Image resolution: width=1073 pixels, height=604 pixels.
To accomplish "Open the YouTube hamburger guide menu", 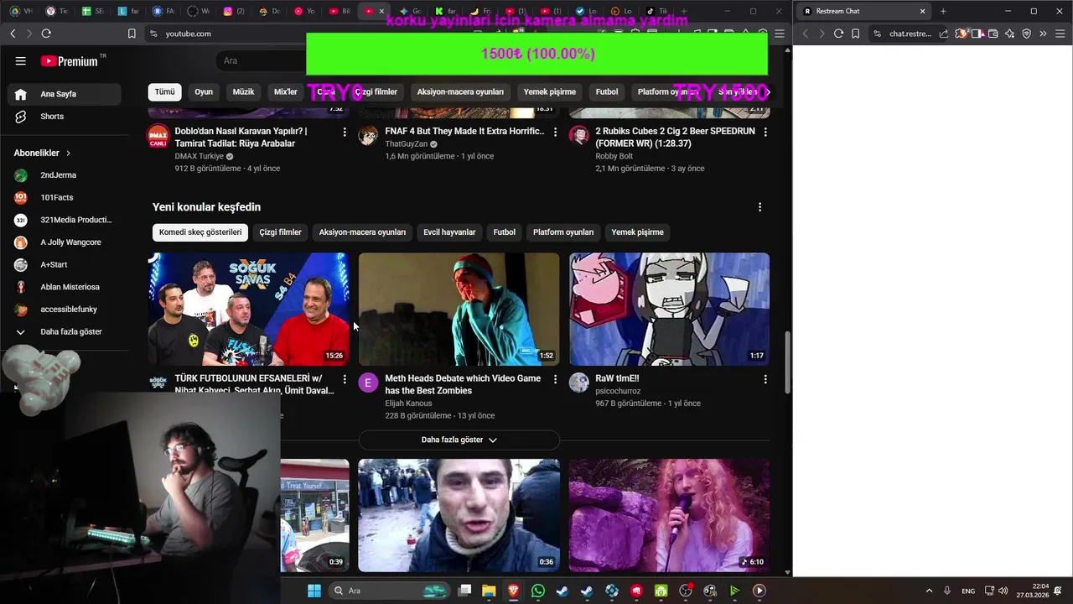I will point(21,61).
